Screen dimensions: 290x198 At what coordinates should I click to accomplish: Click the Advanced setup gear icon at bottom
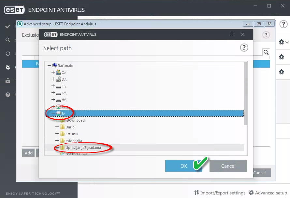[251, 193]
